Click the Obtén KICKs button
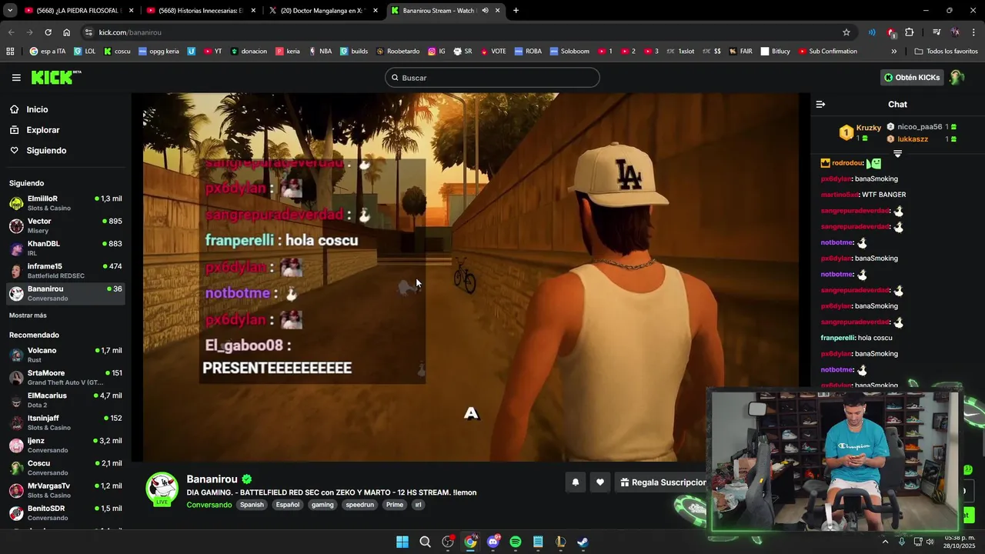 pos(912,78)
